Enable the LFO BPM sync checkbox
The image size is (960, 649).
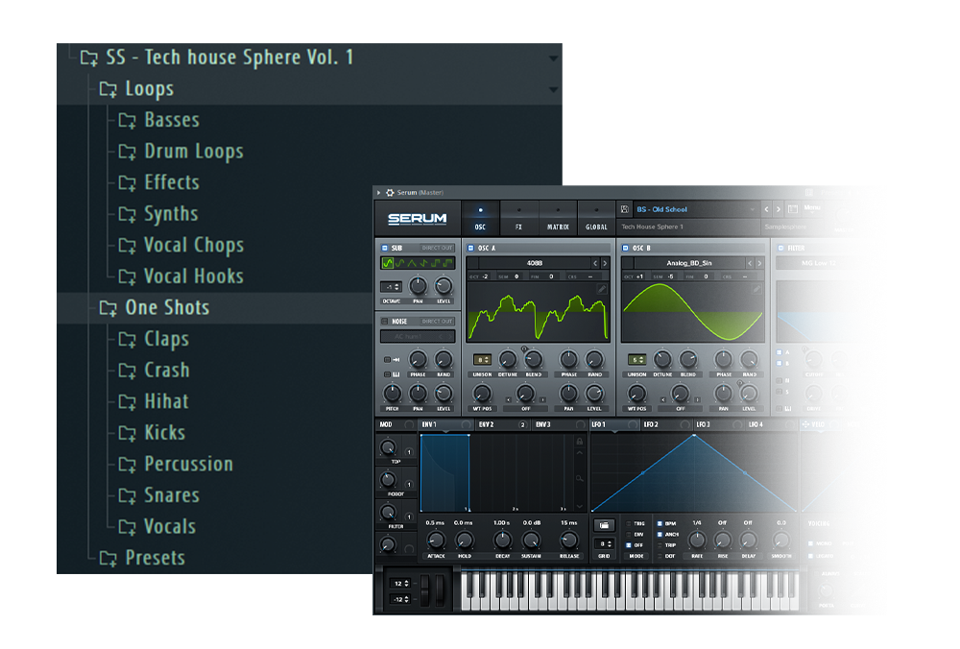click(x=660, y=524)
